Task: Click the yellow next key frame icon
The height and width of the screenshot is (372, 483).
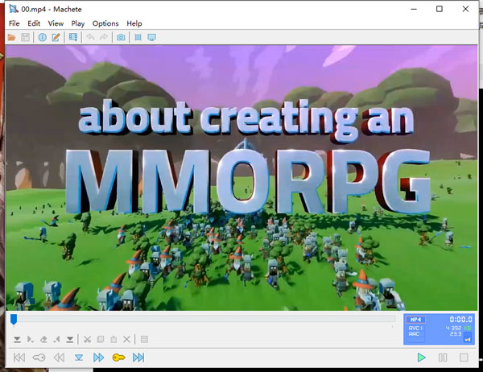Action: click(x=118, y=358)
